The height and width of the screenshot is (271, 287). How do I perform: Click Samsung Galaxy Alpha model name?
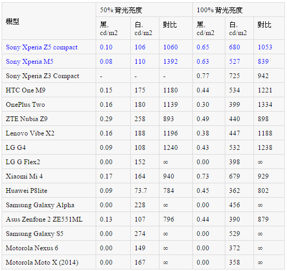pos(40,205)
